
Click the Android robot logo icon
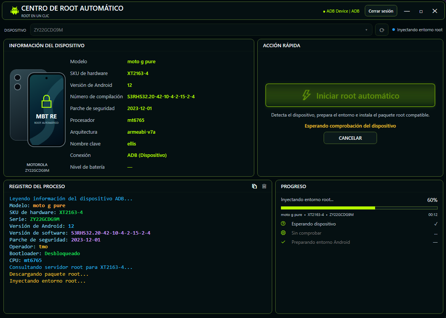pos(14,11)
